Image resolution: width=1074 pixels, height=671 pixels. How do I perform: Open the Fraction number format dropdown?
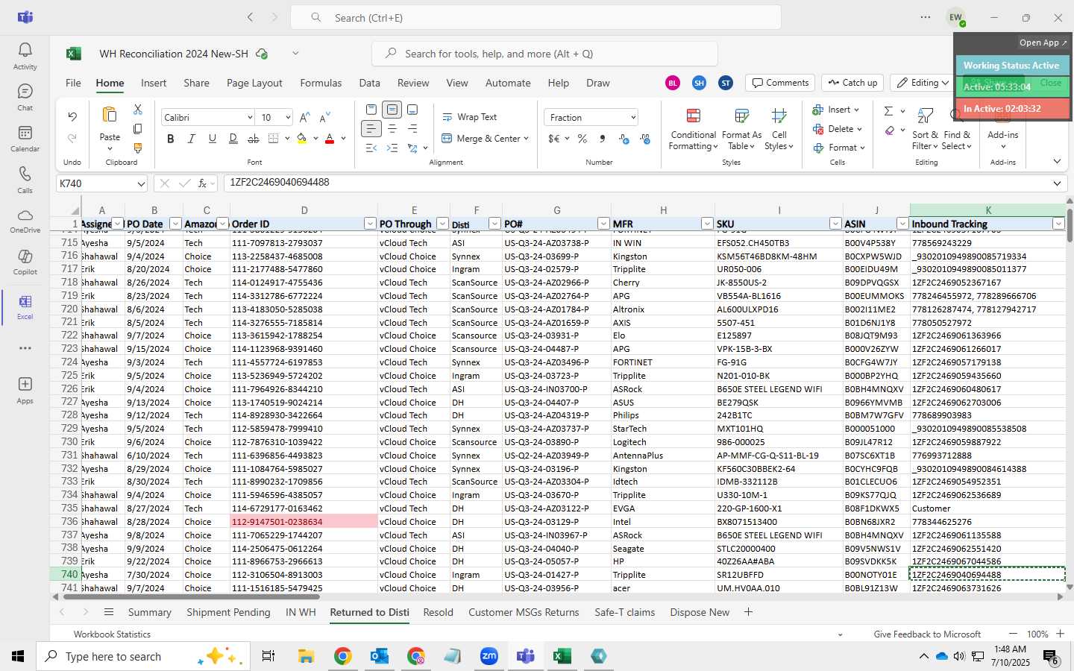tap(633, 118)
